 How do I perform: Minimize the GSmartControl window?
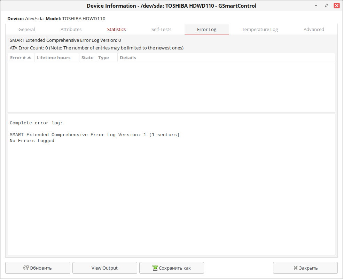tap(316, 6)
